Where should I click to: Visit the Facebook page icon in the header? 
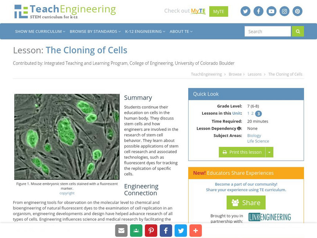(x=258, y=11)
